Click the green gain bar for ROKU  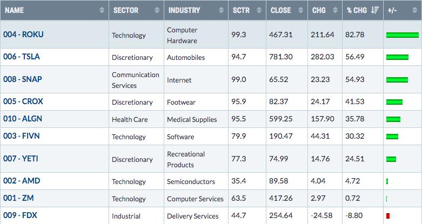[402, 35]
